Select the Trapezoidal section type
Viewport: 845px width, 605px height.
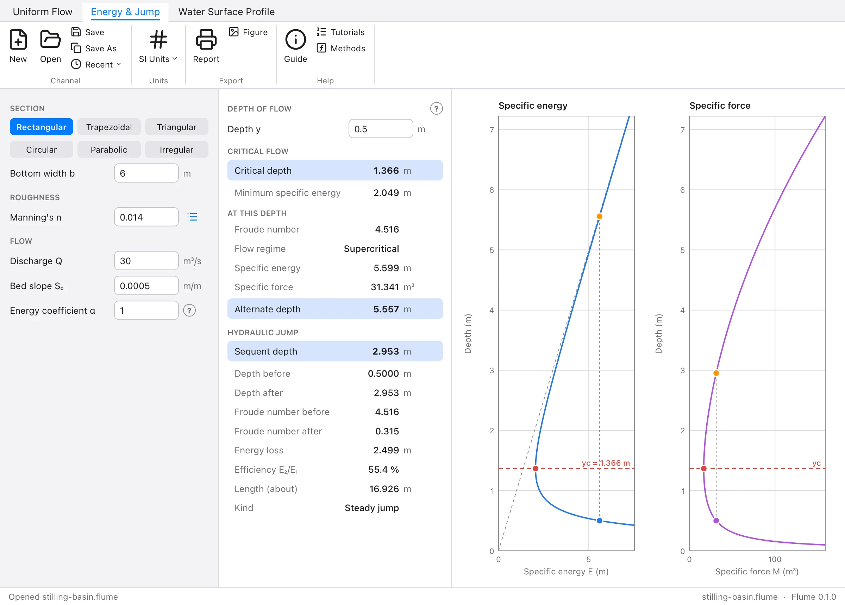pyautogui.click(x=109, y=127)
